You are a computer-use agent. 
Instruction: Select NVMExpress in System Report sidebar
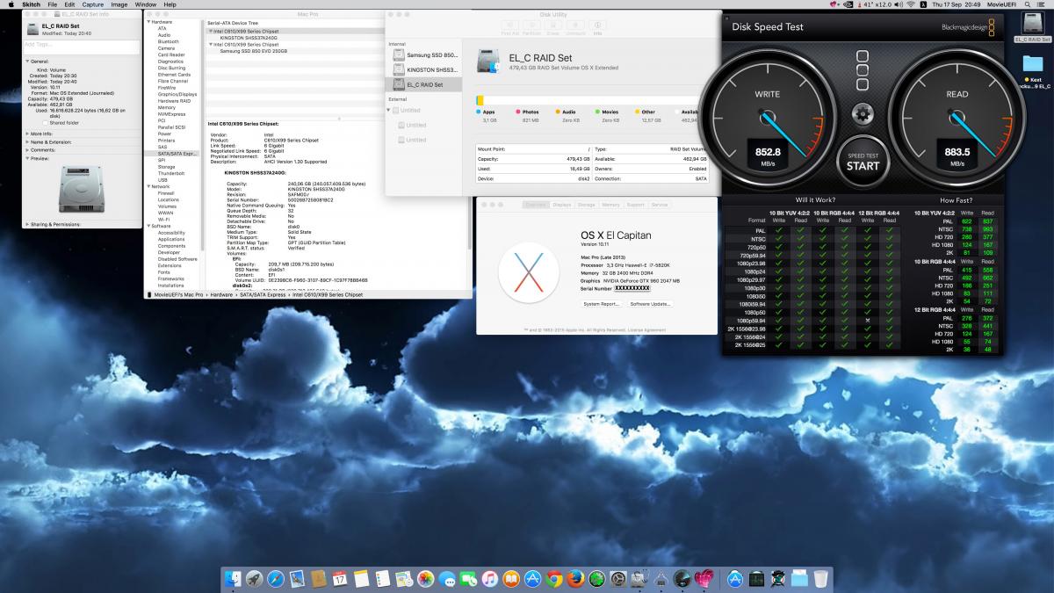pos(171,114)
